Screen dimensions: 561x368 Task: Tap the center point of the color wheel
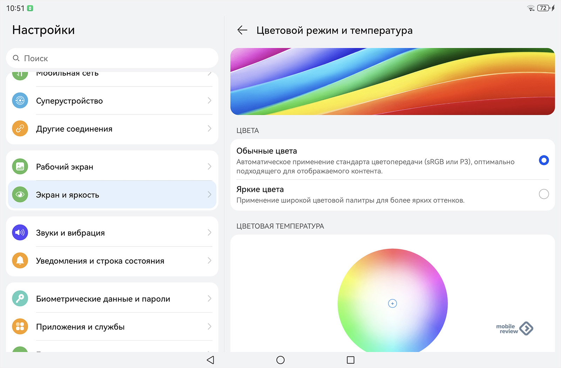(x=392, y=304)
